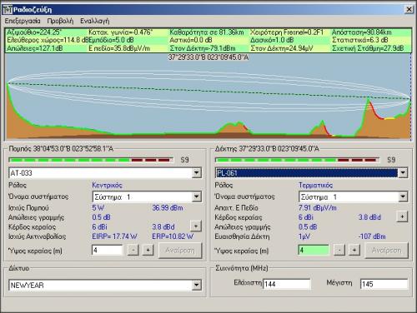Expand the AT-033 transmitter station dropdown

[196, 173]
